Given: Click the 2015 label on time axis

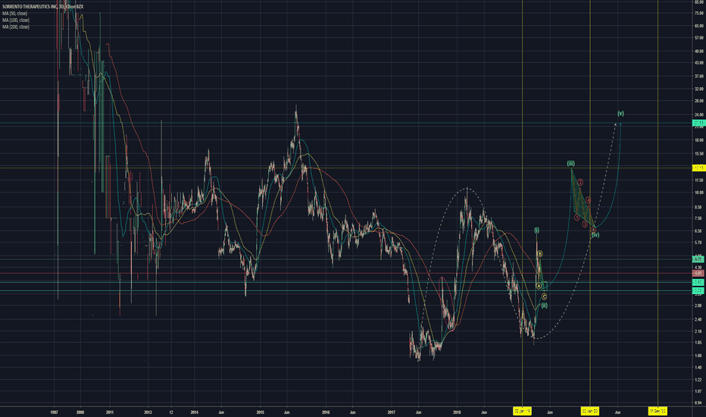Looking at the screenshot, I should (x=261, y=412).
